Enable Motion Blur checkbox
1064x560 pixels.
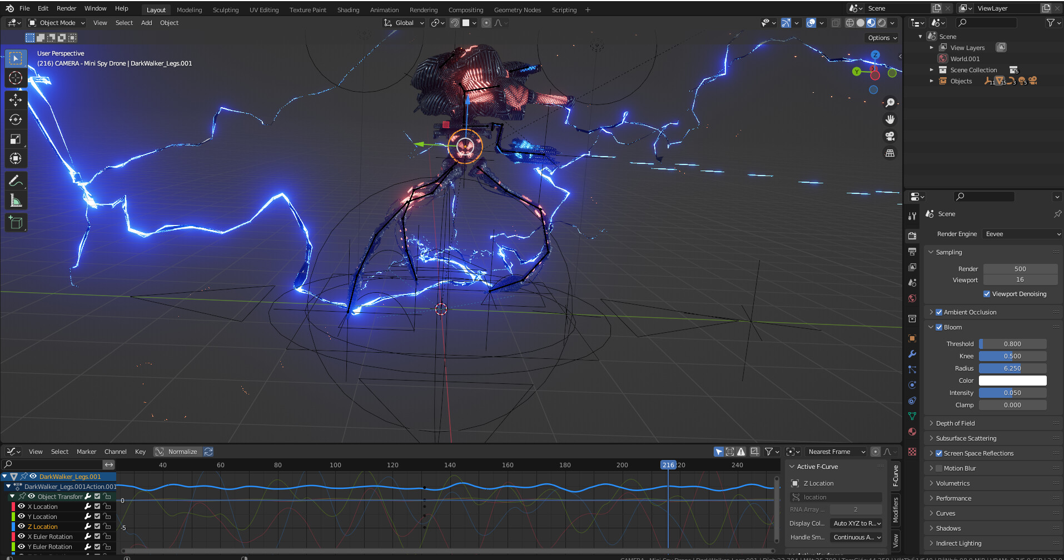click(939, 468)
